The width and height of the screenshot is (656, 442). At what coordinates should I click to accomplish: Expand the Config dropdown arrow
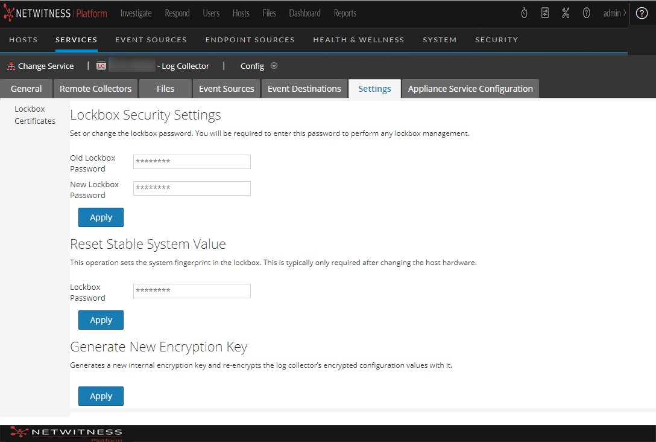[274, 66]
